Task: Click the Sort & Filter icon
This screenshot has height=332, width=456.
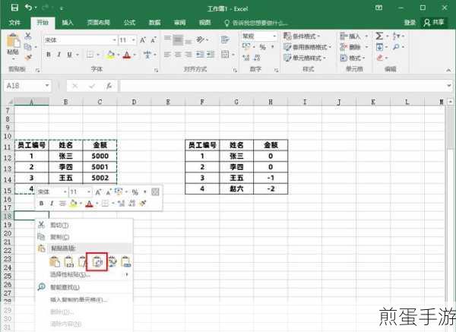Action: (x=397, y=36)
